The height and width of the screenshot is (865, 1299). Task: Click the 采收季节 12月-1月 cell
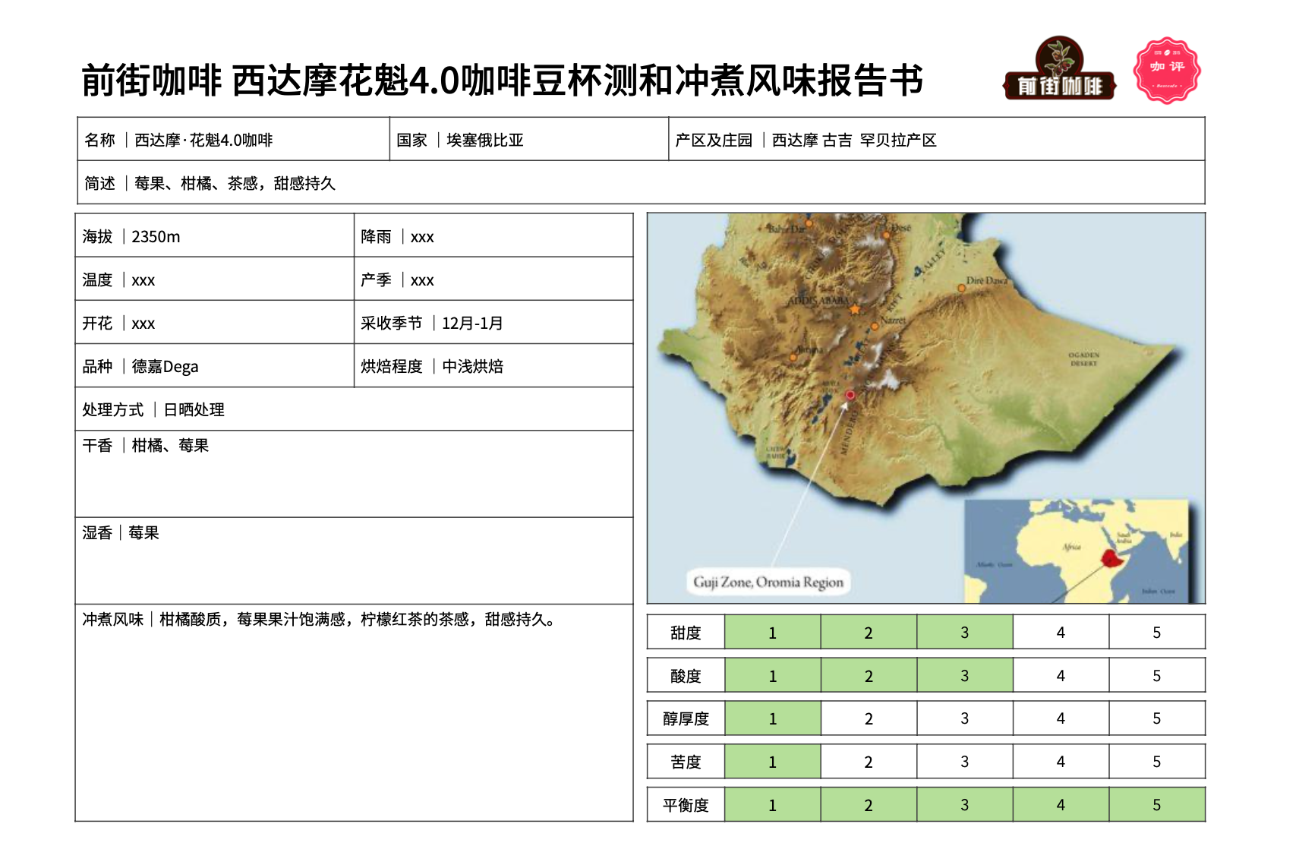(x=493, y=323)
